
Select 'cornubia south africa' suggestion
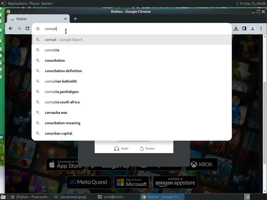click(131, 102)
